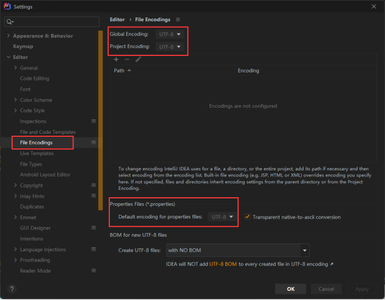Screen dimensions: 385x300
Task: Toggle Transparent native-to-ascii conversion checkbox
Action: click(x=247, y=217)
